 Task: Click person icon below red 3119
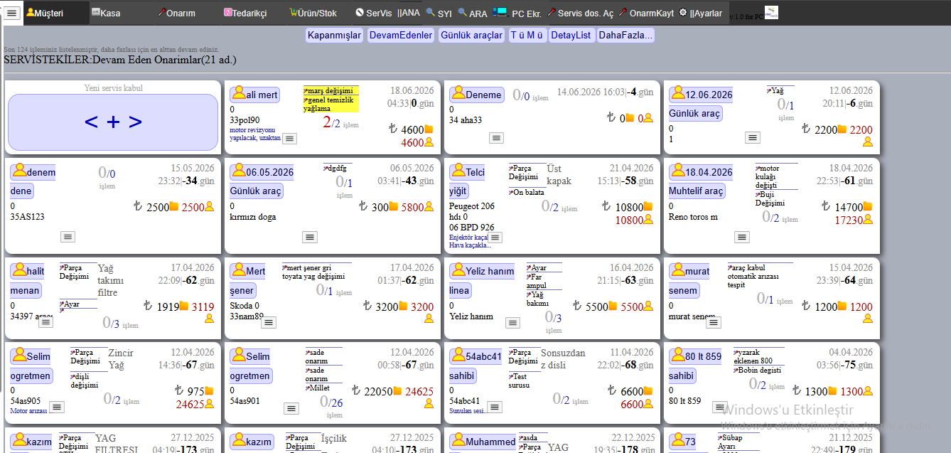(209, 319)
